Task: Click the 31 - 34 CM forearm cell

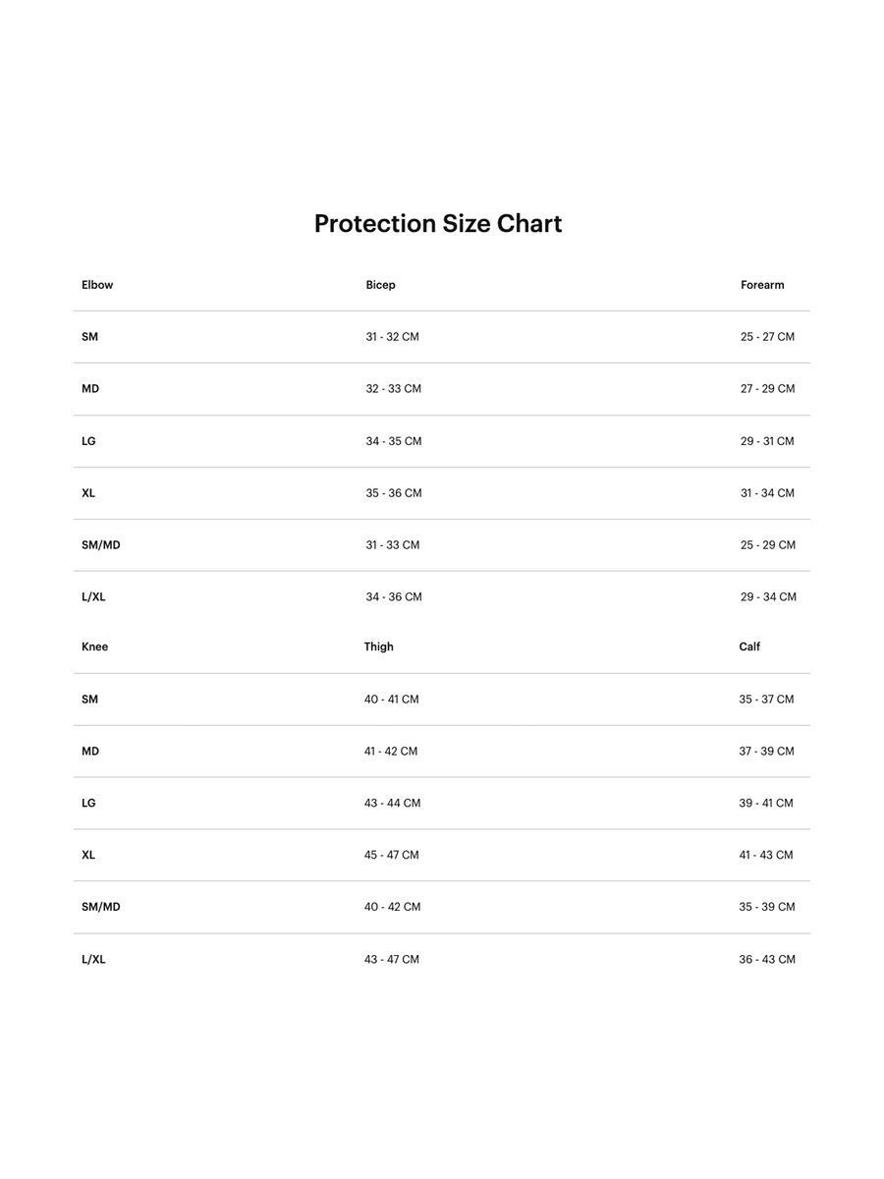Action: click(x=767, y=493)
